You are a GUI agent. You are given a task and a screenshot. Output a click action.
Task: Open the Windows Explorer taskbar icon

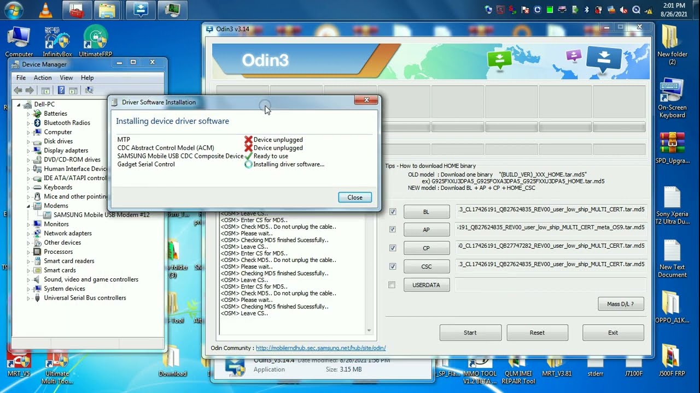click(x=107, y=9)
